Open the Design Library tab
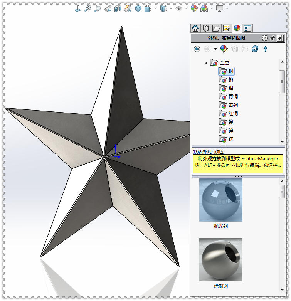Viewport: 291px width, 301px height. tap(206, 28)
